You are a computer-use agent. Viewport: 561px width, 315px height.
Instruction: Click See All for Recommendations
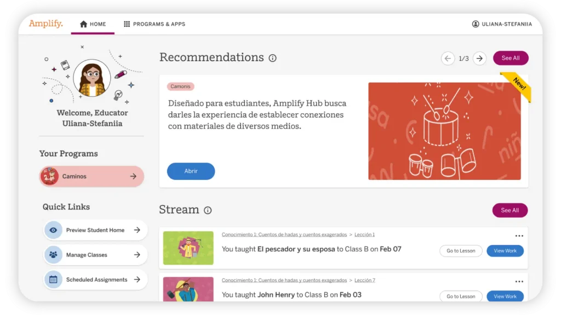(x=511, y=58)
